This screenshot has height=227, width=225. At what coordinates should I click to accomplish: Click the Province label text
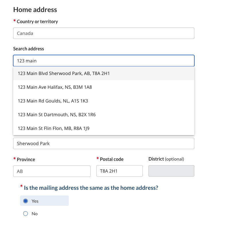point(26,159)
